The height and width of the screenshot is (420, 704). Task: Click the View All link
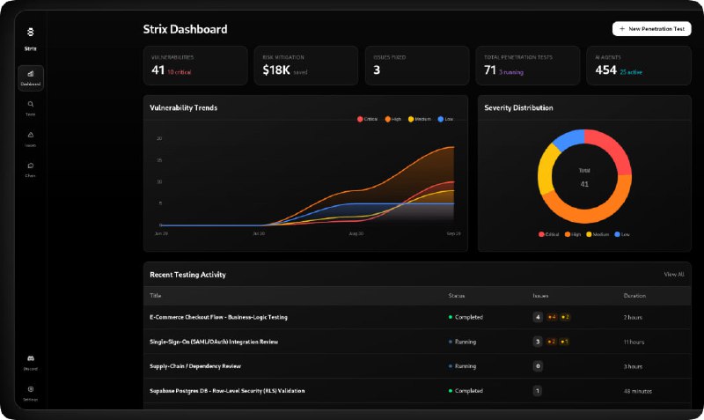point(673,275)
